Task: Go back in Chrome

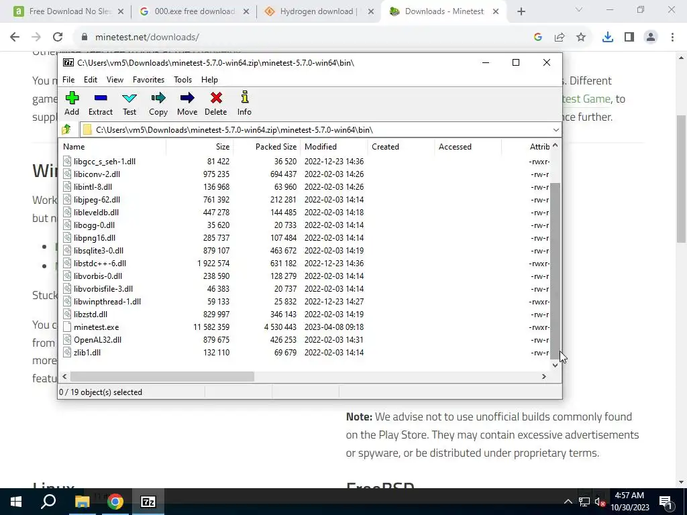Action: tap(15, 37)
